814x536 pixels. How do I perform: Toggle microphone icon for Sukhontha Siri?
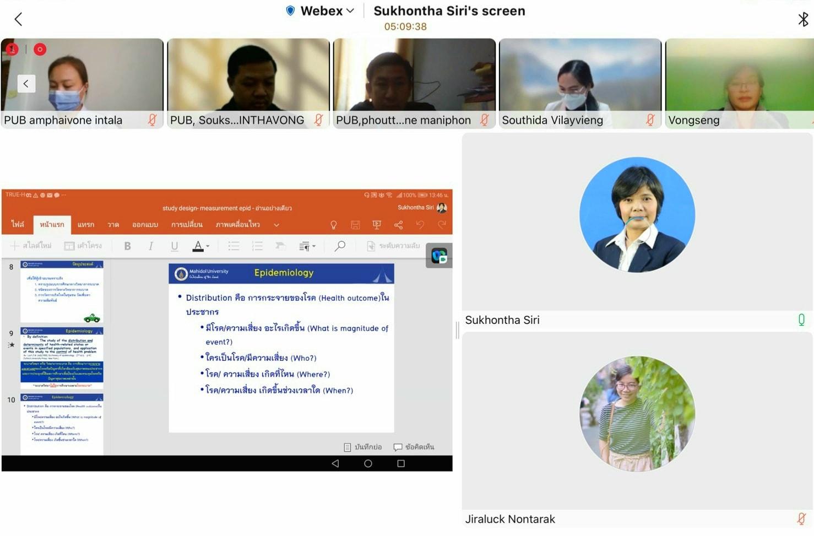[801, 320]
